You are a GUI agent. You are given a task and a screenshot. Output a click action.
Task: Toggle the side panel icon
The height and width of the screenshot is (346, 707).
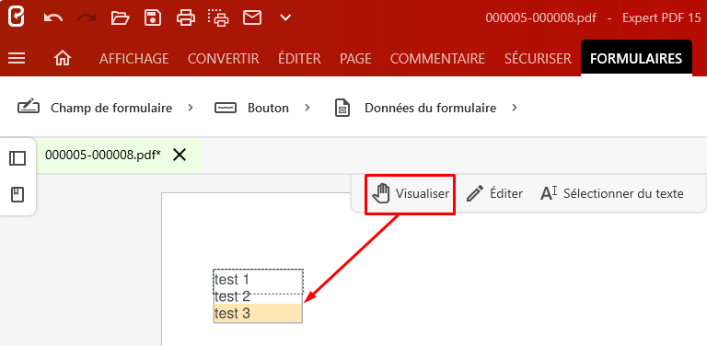point(17,158)
